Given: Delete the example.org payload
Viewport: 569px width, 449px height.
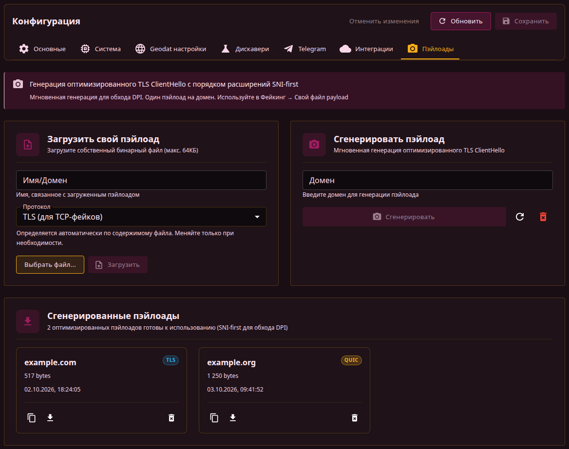Looking at the screenshot, I should (x=355, y=418).
